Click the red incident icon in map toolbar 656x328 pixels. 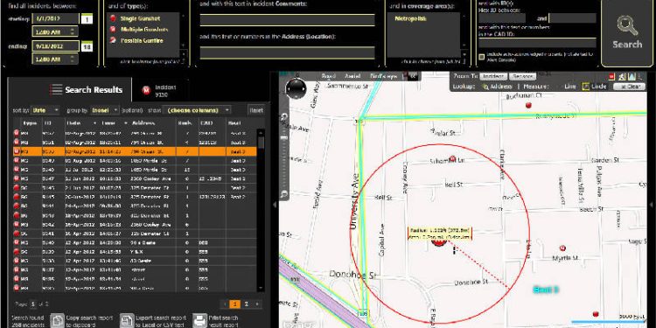click(x=611, y=76)
